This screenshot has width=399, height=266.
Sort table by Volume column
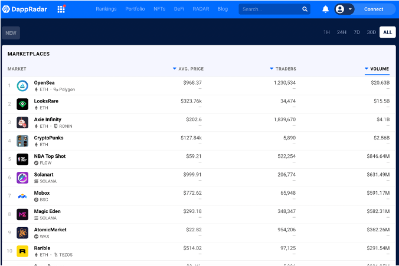point(379,69)
